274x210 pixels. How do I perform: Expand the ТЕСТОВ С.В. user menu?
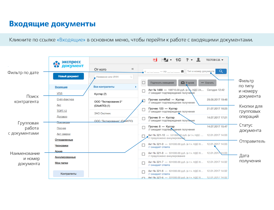coord(215,60)
